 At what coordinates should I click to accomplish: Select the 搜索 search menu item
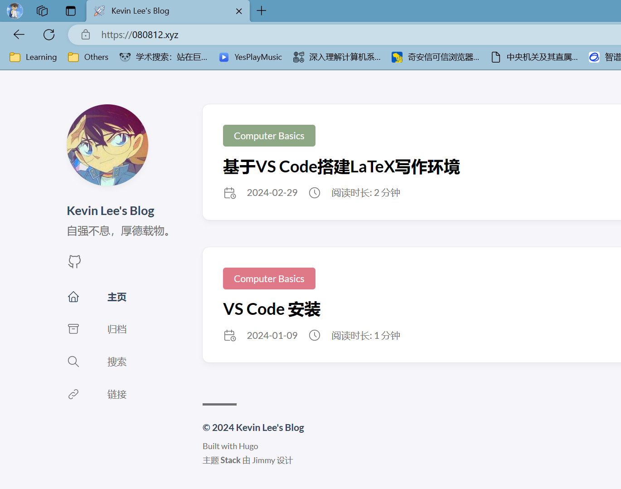coord(117,362)
